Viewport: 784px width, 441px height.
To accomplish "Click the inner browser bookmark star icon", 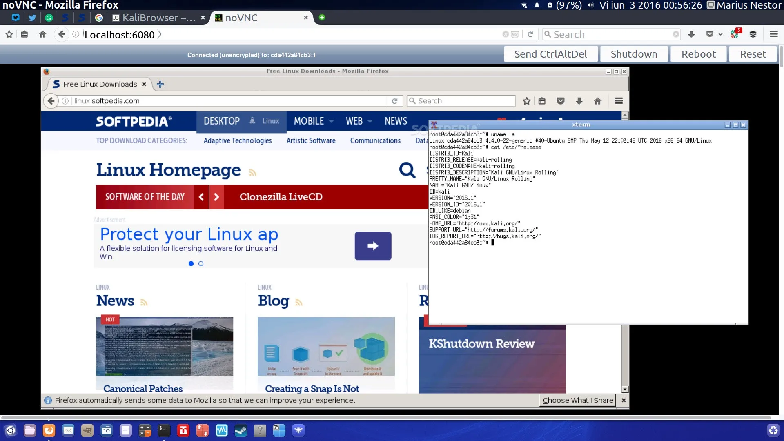I will point(527,101).
